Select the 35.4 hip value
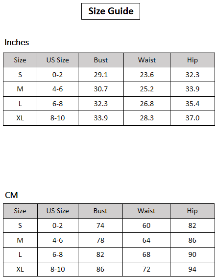Screen dimensions: 217x279 pyautogui.click(x=193, y=104)
